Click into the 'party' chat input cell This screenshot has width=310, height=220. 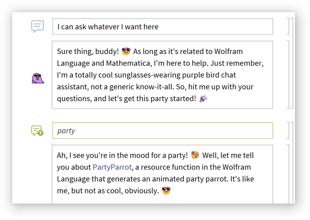(163, 131)
